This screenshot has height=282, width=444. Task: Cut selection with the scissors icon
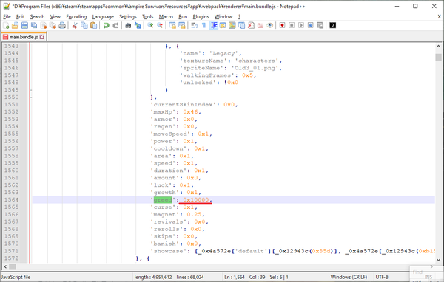pos(75,26)
